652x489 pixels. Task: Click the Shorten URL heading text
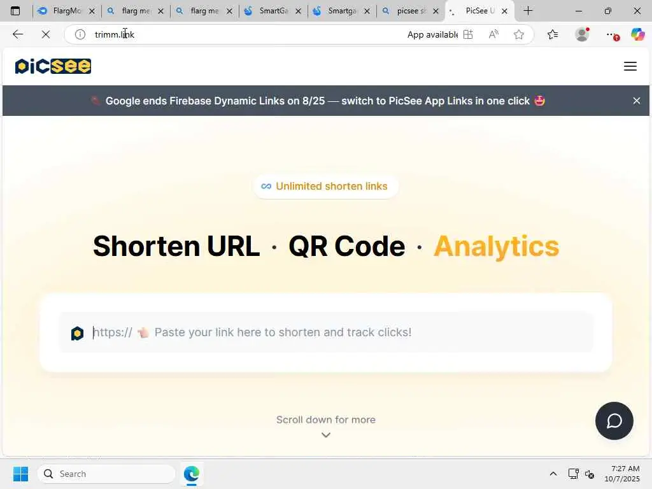(x=176, y=246)
